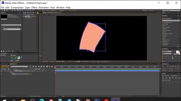Image resolution: width=181 pixels, height=101 pixels.
Task: Open Brainstorm from timeline icons
Action: click(47, 66)
